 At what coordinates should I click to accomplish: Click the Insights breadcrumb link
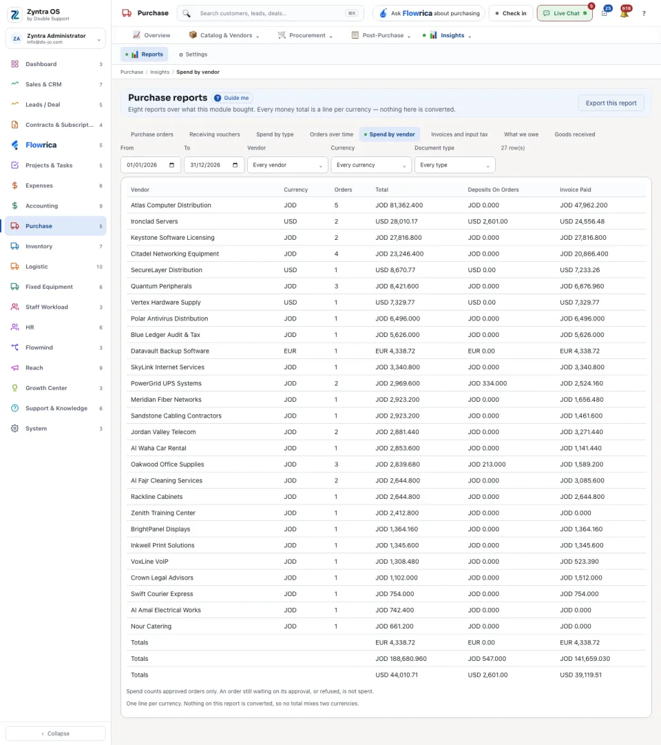pos(160,72)
